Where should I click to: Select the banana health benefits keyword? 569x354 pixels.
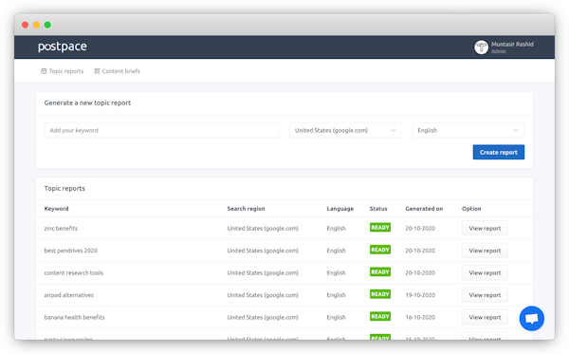(x=74, y=317)
